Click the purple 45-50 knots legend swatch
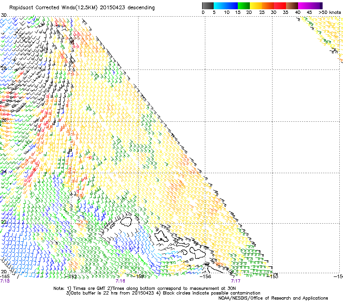Image resolution: width=343 pixels, height=301 pixels. pyautogui.click(x=316, y=6)
